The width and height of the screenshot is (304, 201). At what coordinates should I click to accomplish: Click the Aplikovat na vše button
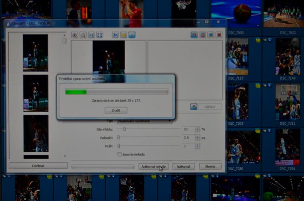(153, 166)
